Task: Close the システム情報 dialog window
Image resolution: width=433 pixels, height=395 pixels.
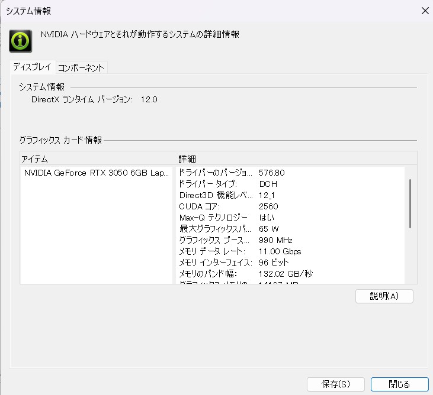Action: tap(425, 11)
